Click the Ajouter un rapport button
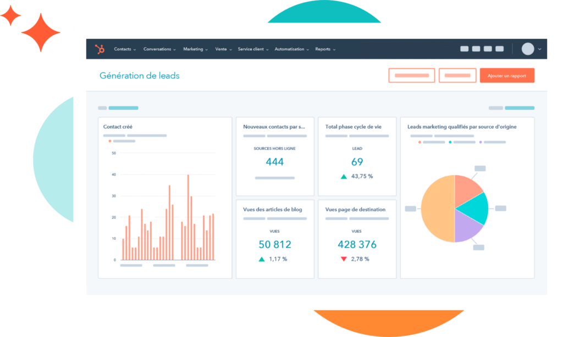This screenshot has height=337, width=563. tap(507, 76)
